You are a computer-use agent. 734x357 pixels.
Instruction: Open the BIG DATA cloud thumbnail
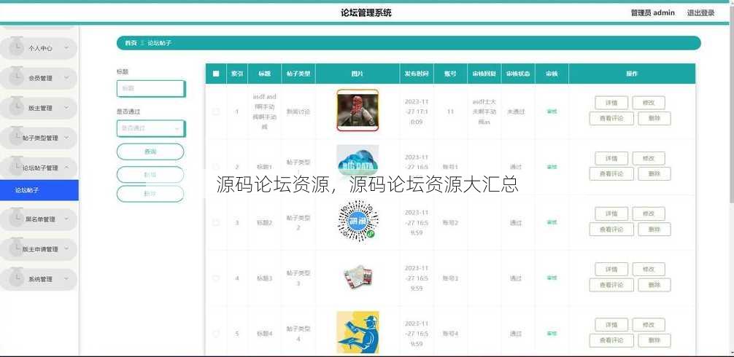click(358, 161)
